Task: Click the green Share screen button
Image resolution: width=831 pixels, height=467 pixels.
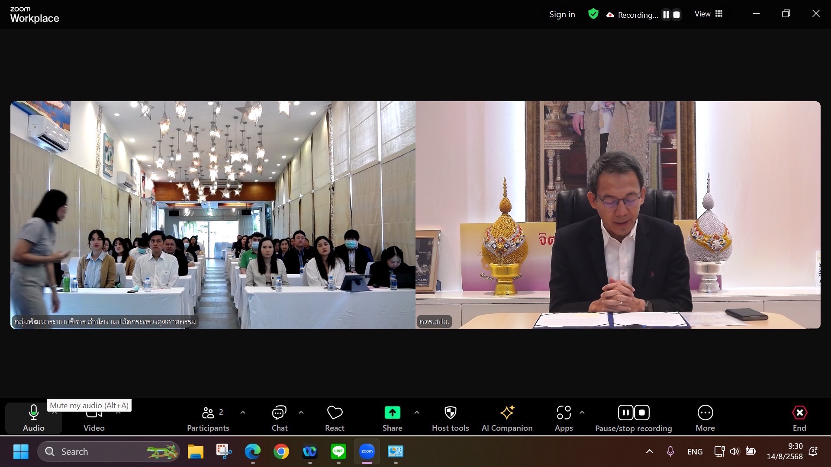Action: pyautogui.click(x=392, y=413)
